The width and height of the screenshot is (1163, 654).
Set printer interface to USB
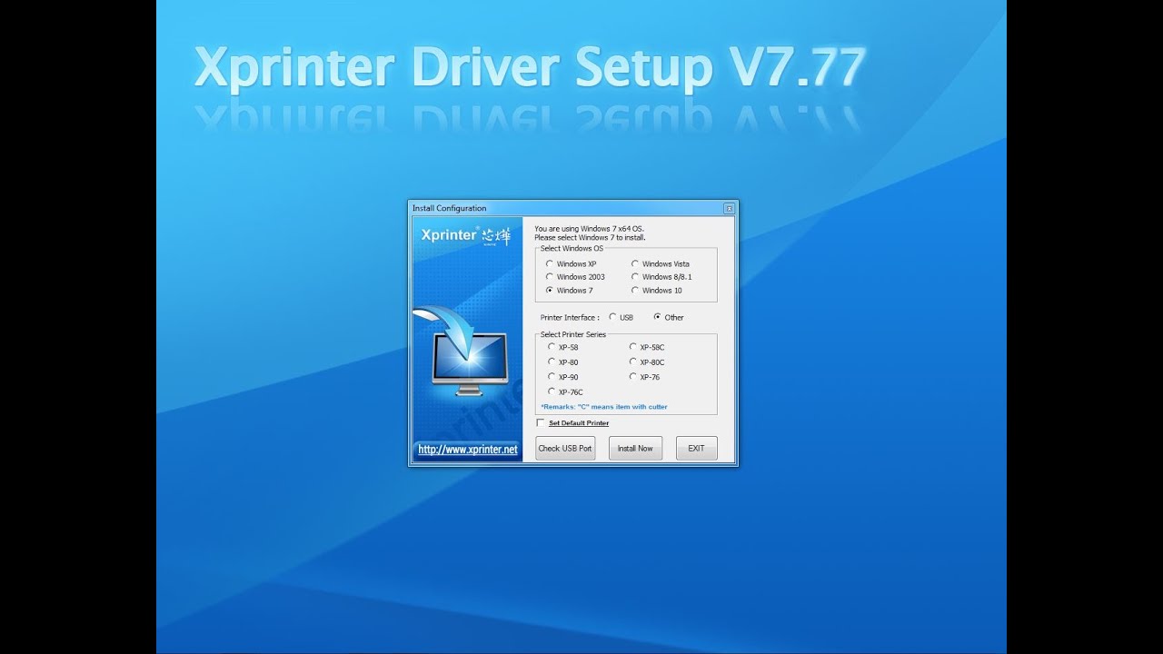click(x=612, y=317)
